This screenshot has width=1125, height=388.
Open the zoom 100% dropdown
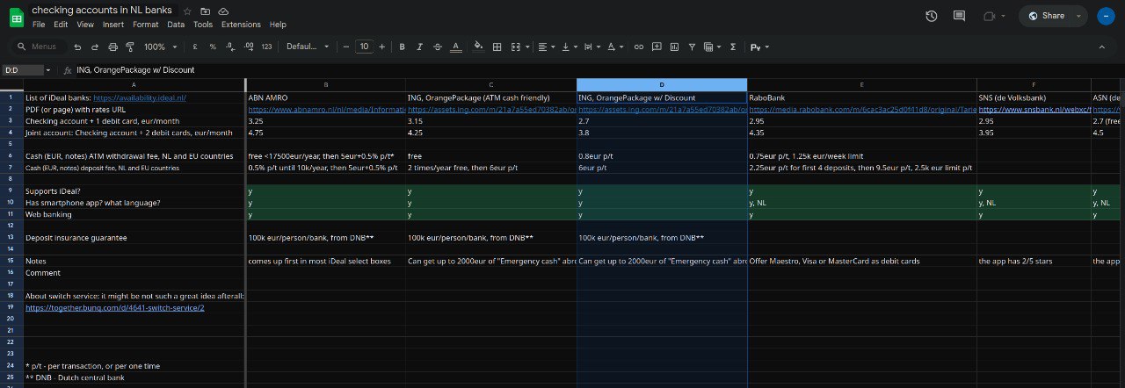160,47
